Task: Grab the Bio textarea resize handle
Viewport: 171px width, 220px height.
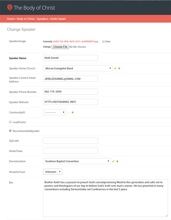Action: pyautogui.click(x=167, y=216)
